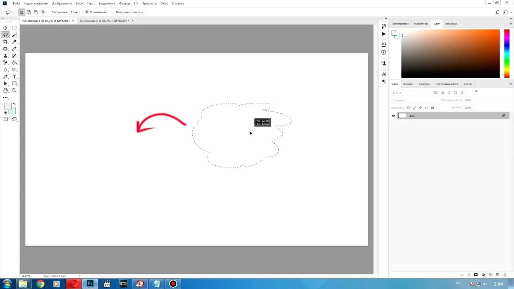The image size is (514, 289).
Task: Switch to the Каналы tab
Action: [x=408, y=84]
